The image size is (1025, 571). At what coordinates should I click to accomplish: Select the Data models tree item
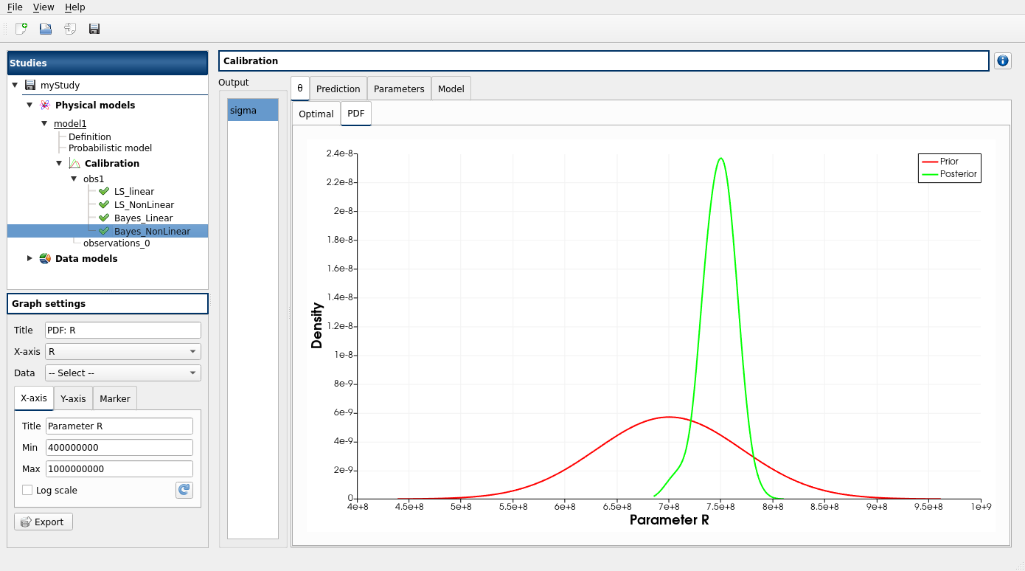coord(86,258)
